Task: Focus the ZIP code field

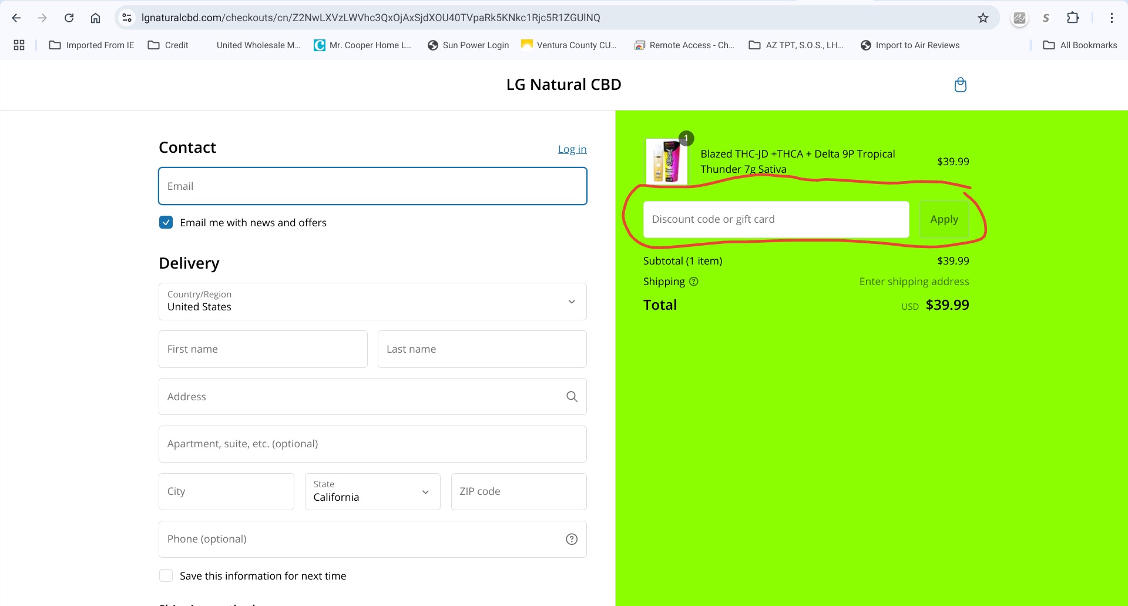Action: pos(519,491)
